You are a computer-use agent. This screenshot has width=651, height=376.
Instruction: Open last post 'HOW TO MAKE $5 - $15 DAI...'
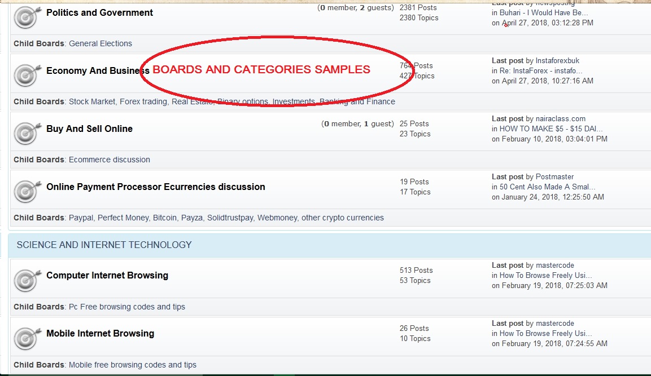tap(551, 129)
